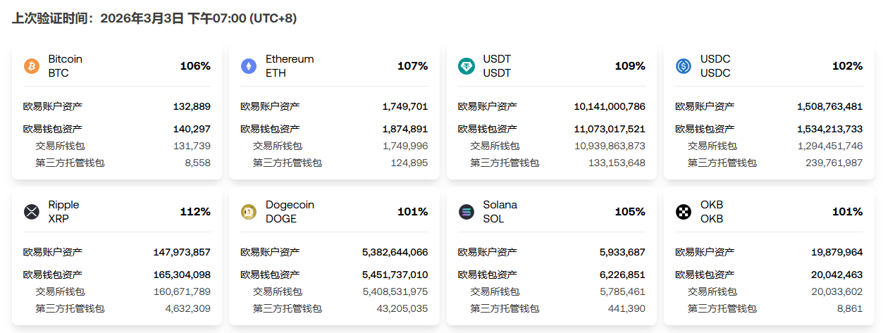Click the Dogecoin DOGE card name
Screen dimensions: 883x333
(290, 212)
